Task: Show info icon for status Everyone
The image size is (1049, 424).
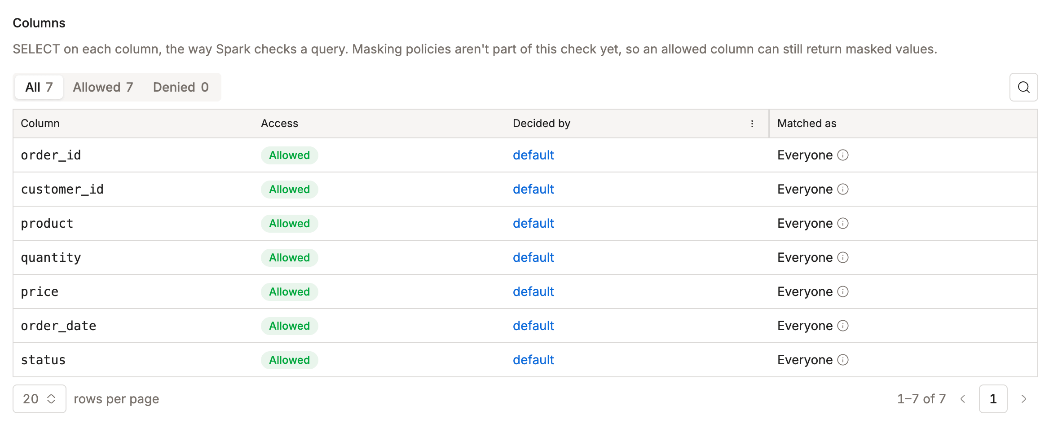Action: pos(843,360)
